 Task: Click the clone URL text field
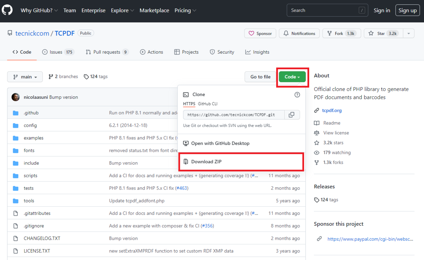click(x=234, y=115)
